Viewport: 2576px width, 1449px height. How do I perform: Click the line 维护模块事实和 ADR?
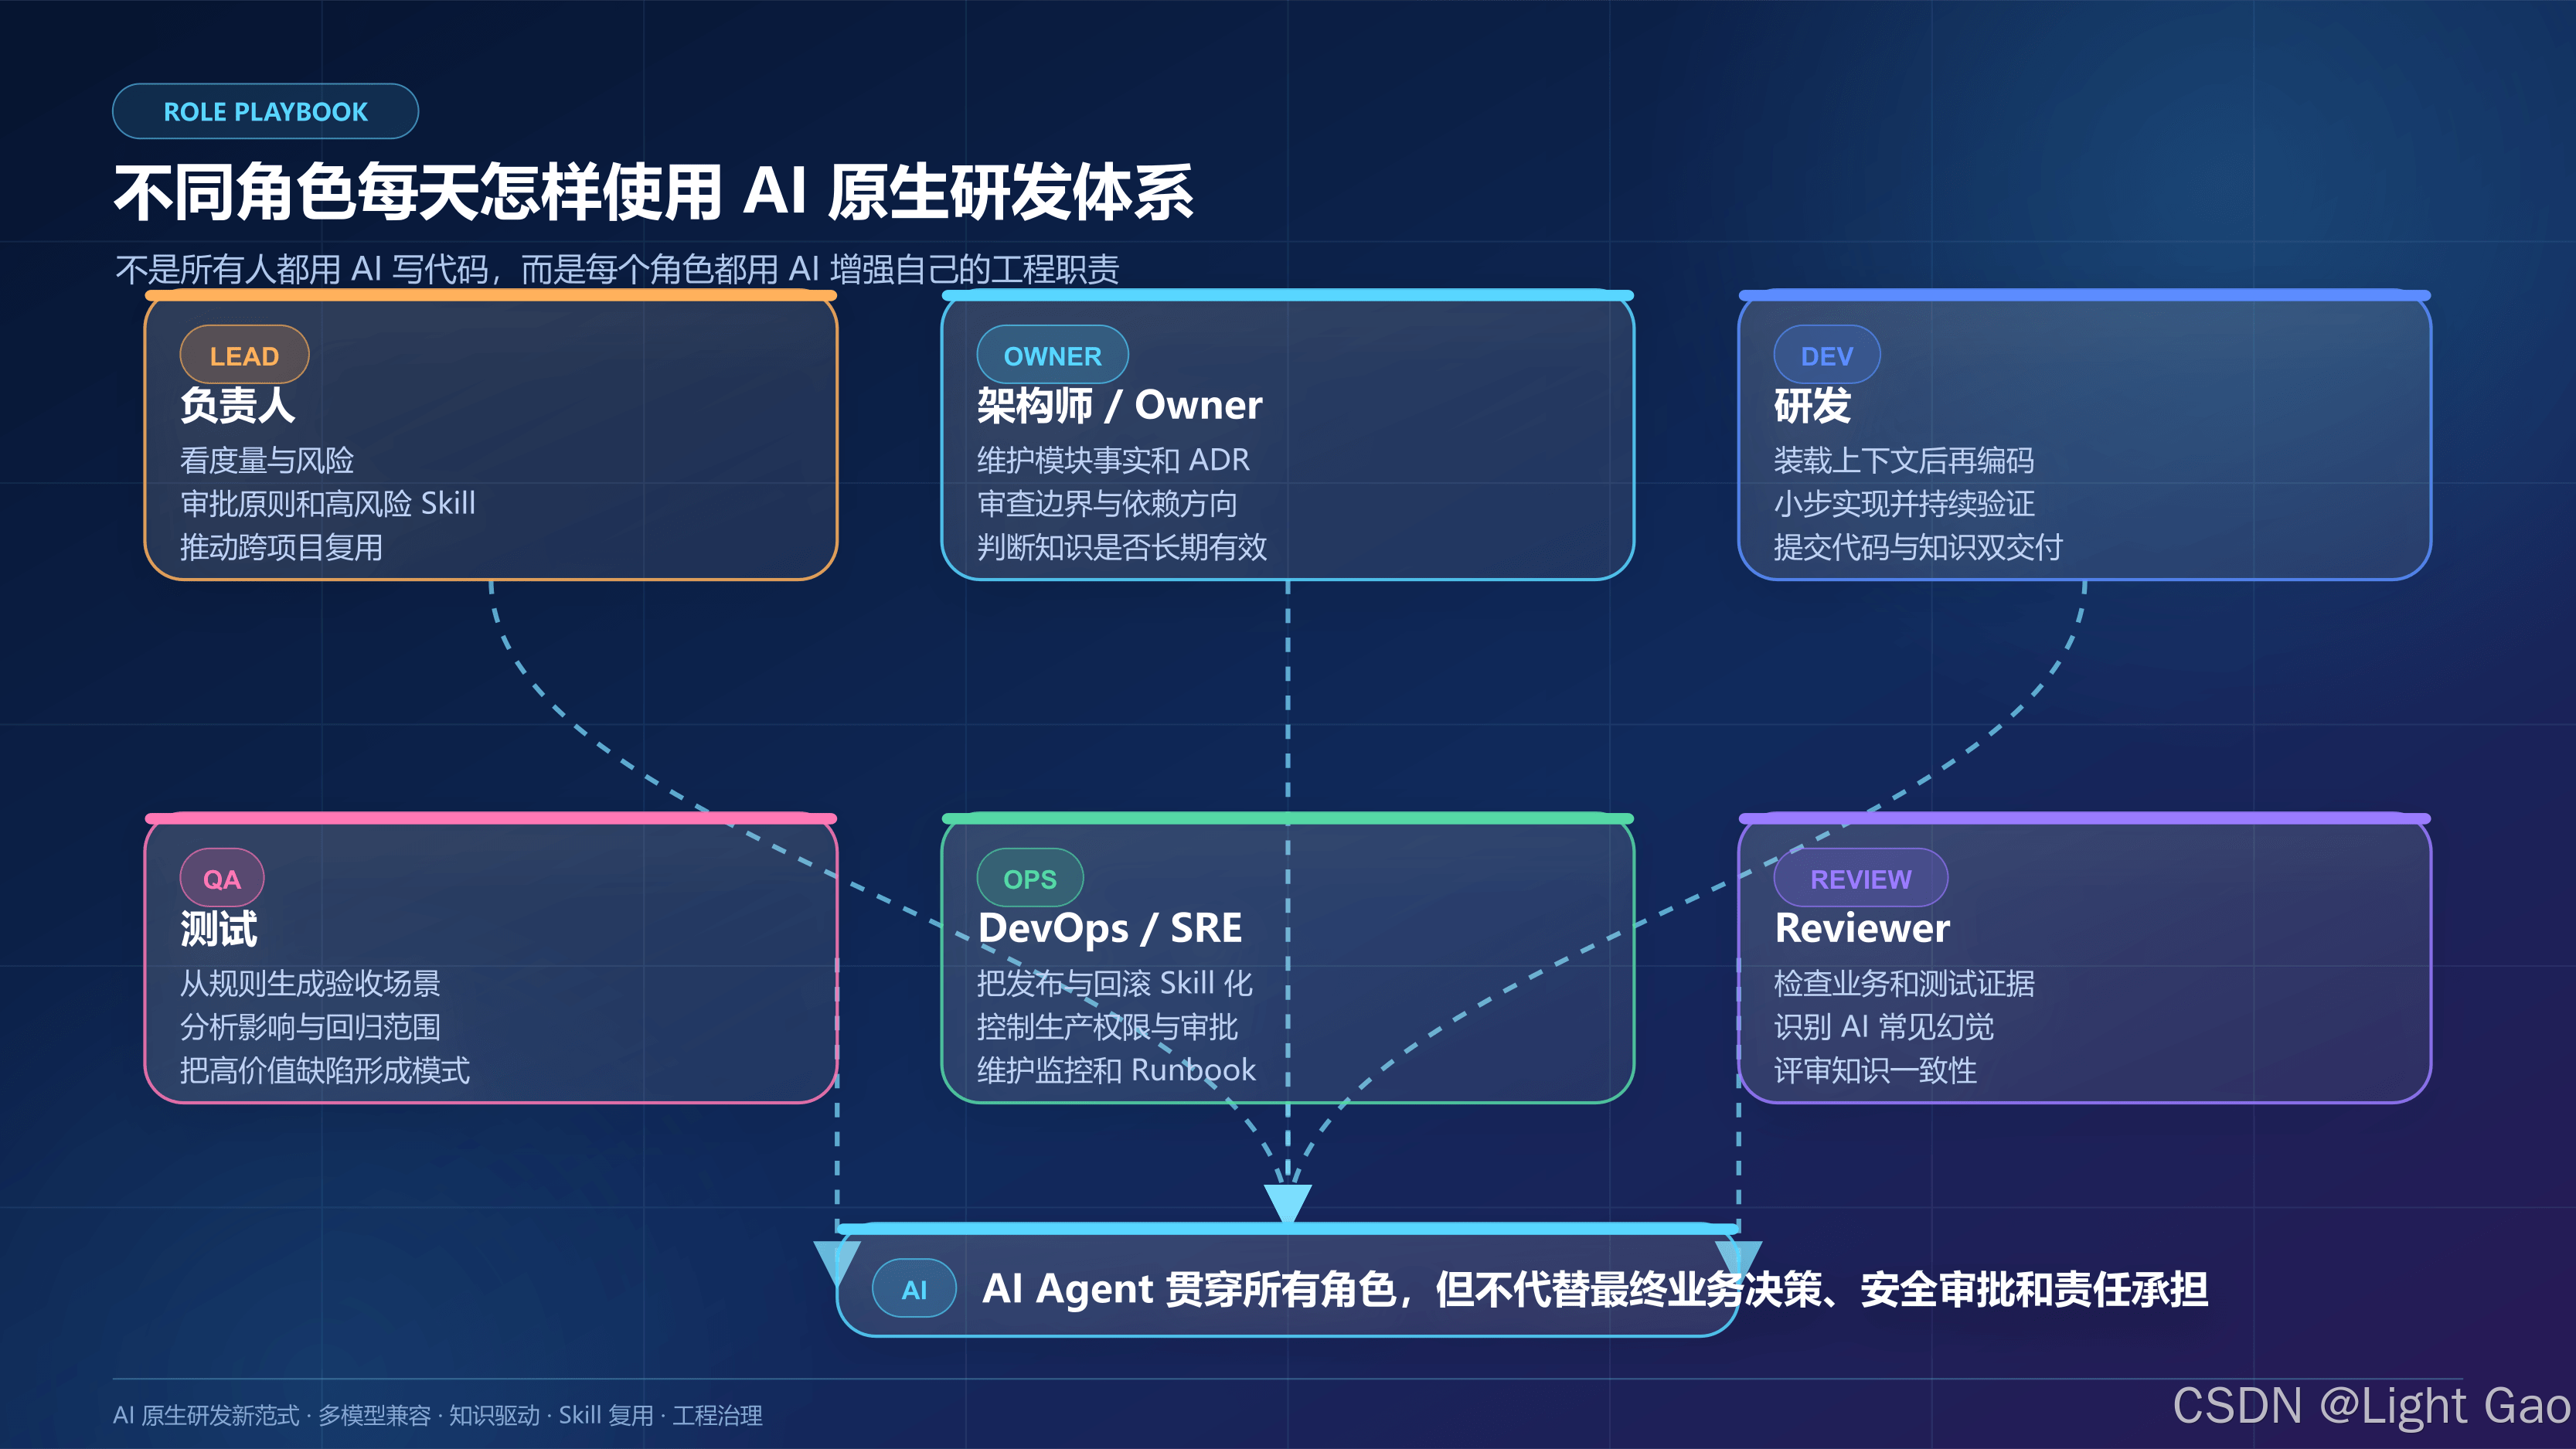point(1113,460)
